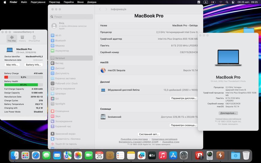The height and width of the screenshot is (163, 261).
Task: Open the Trash in Dock
Action: 246,155
